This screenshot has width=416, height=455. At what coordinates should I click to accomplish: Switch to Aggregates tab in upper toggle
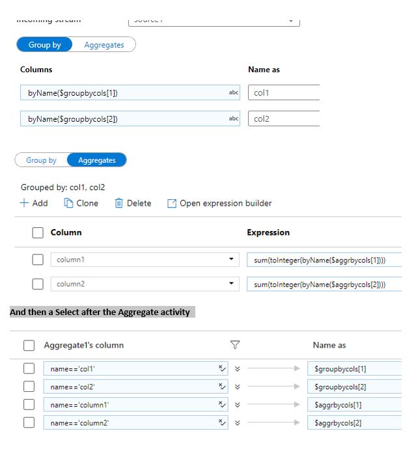[x=104, y=45]
